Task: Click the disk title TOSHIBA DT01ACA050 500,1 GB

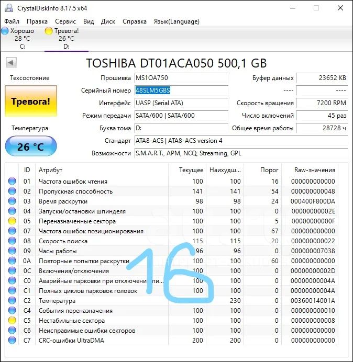Action: pyautogui.click(x=177, y=63)
